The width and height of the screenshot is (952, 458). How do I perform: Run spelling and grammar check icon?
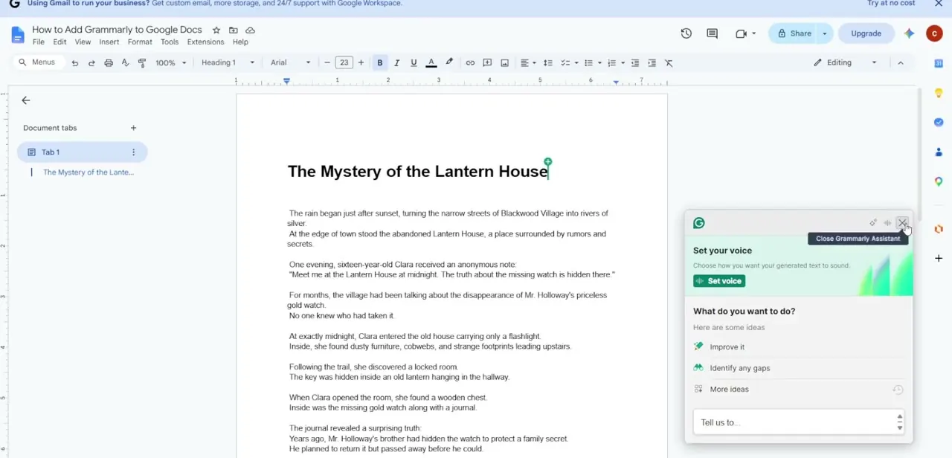click(x=125, y=63)
